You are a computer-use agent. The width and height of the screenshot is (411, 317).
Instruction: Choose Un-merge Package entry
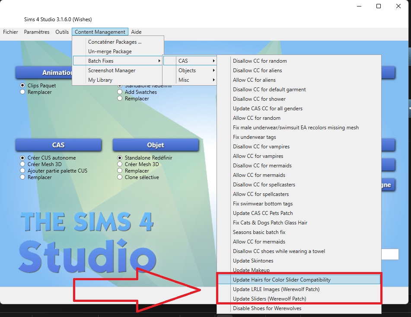tap(118, 51)
